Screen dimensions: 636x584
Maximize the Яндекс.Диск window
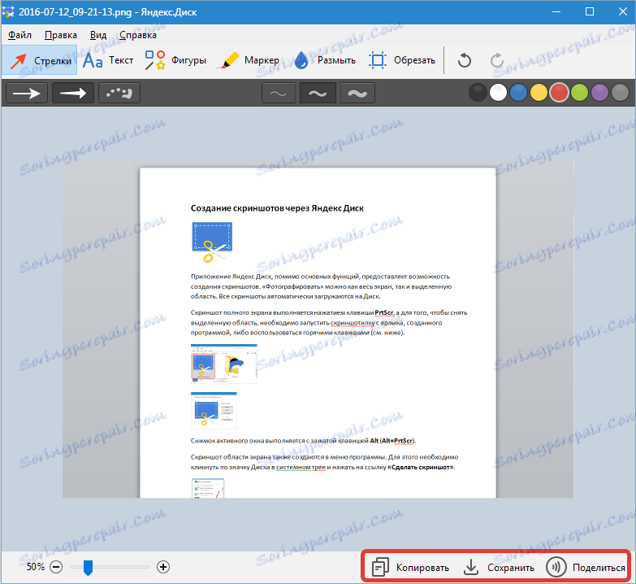click(x=590, y=11)
